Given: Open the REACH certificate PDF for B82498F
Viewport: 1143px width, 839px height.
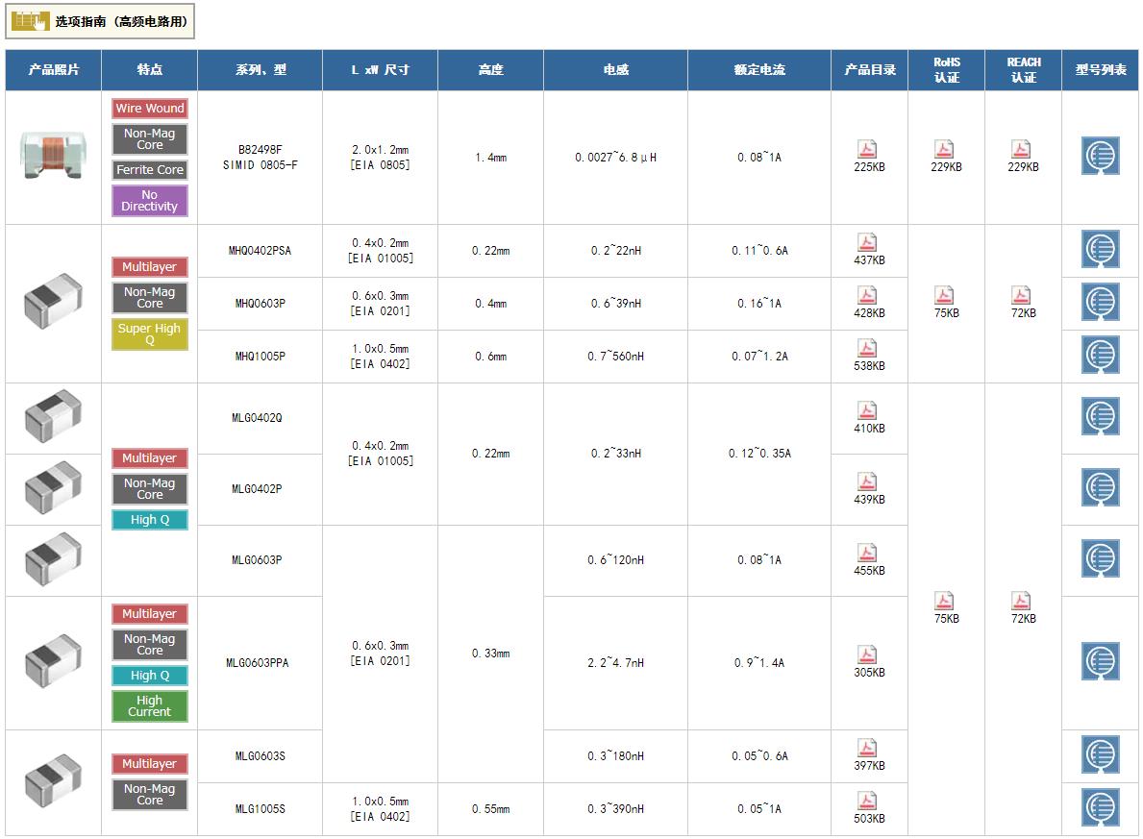Looking at the screenshot, I should pyautogui.click(x=1022, y=150).
